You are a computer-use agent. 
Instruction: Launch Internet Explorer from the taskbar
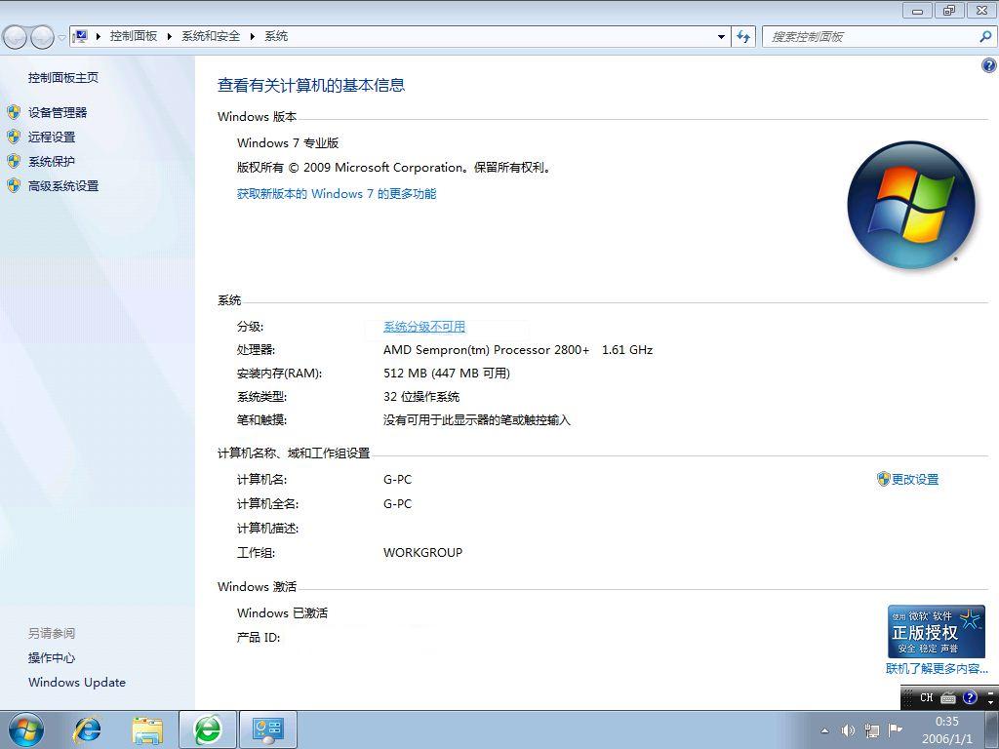[x=87, y=730]
